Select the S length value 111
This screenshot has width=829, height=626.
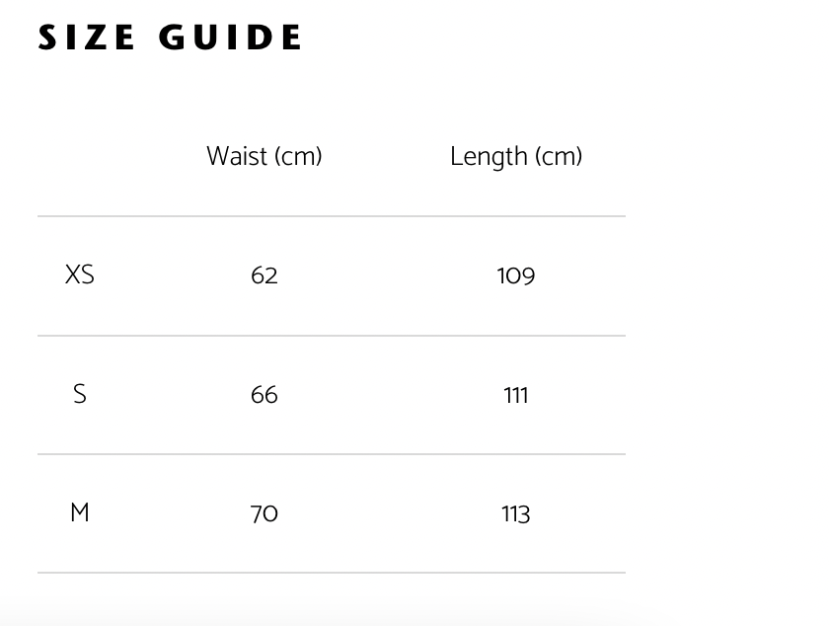point(515,395)
